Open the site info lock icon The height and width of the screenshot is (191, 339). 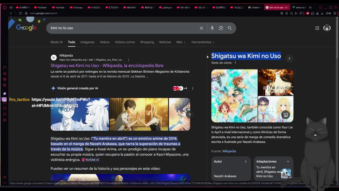tap(26, 13)
